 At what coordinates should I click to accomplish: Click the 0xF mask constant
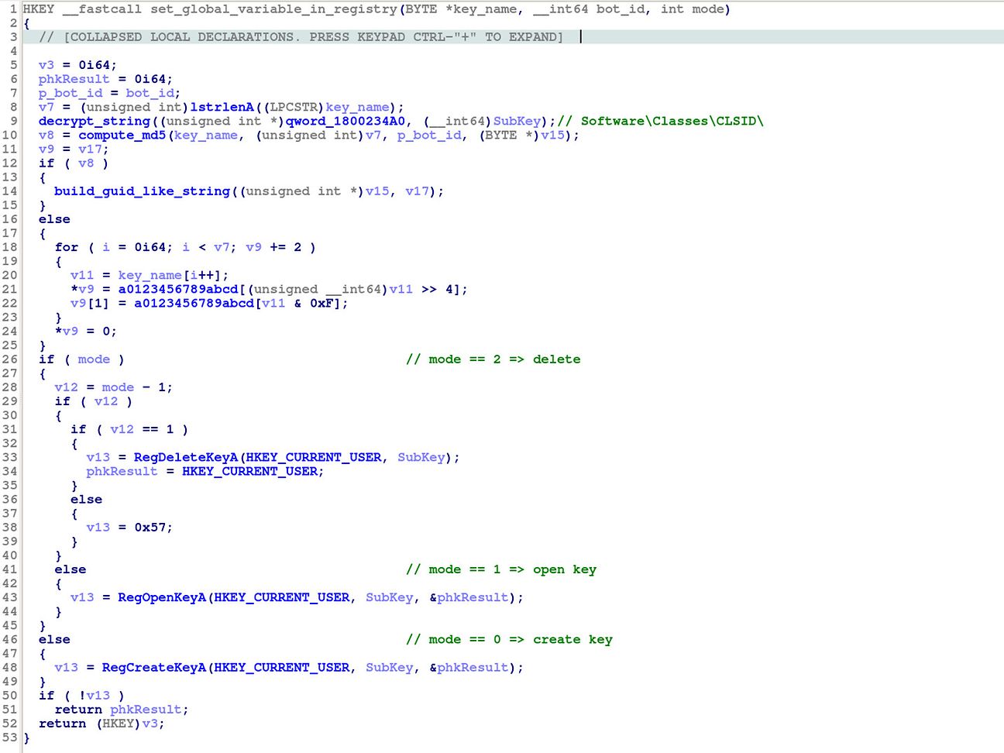pos(321,304)
